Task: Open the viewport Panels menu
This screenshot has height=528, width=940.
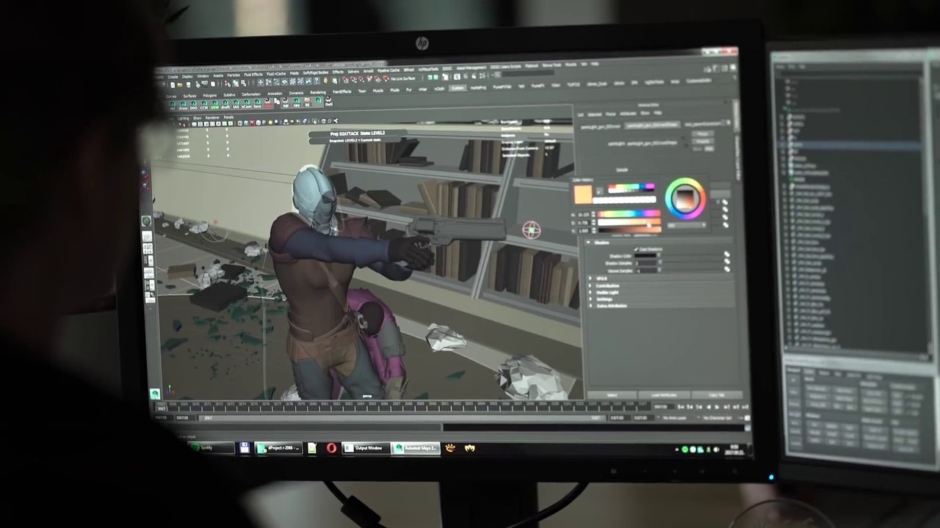Action: pyautogui.click(x=228, y=117)
